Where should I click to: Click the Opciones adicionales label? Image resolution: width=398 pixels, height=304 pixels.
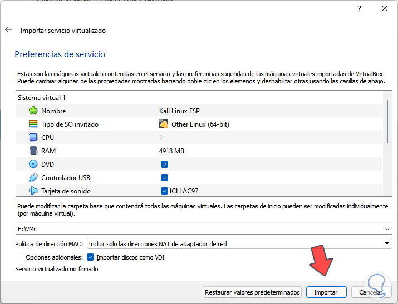click(x=55, y=257)
